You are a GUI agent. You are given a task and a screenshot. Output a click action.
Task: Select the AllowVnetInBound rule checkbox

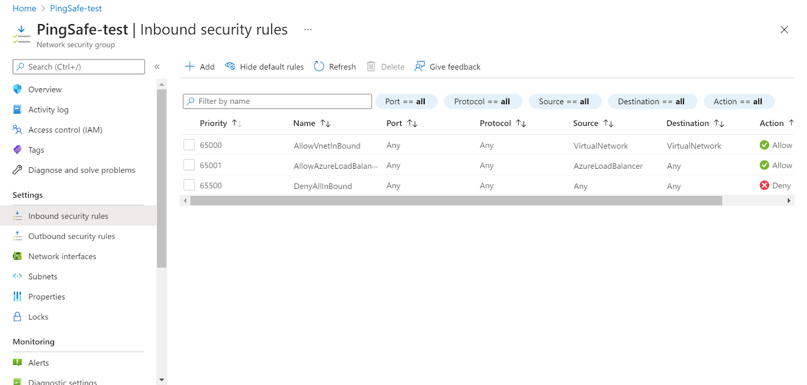click(x=189, y=145)
